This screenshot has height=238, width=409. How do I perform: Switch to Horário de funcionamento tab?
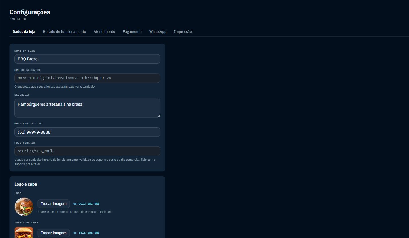tap(64, 32)
